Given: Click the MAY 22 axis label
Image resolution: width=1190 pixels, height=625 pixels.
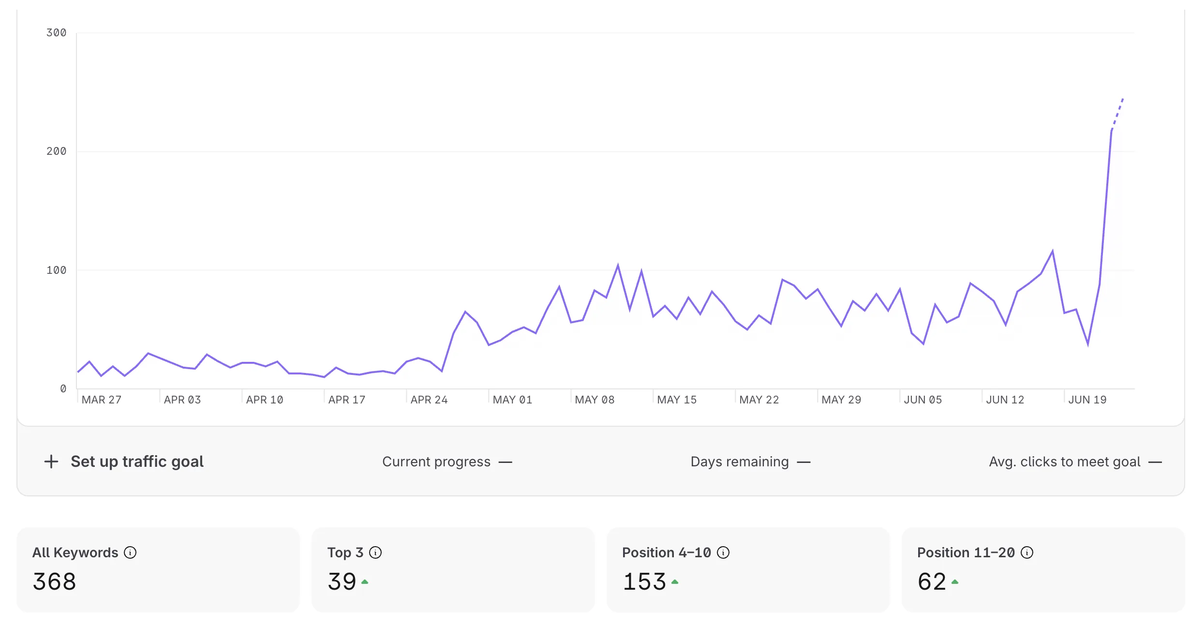Looking at the screenshot, I should (759, 400).
